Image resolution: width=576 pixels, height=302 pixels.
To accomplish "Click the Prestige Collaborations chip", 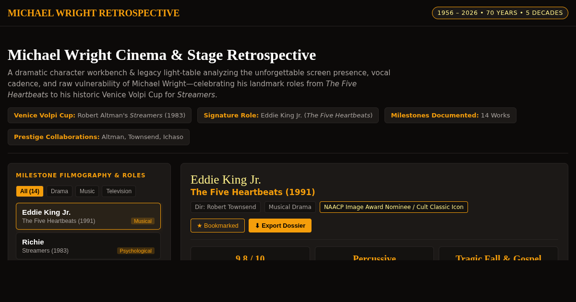I will pos(98,137).
